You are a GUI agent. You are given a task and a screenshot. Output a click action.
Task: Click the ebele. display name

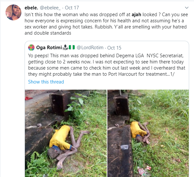pos(31,8)
